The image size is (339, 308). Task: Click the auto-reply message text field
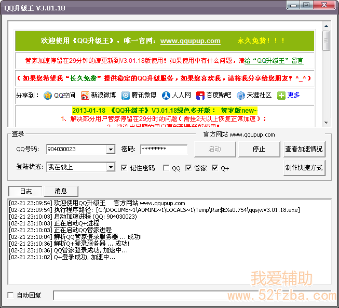(192, 295)
